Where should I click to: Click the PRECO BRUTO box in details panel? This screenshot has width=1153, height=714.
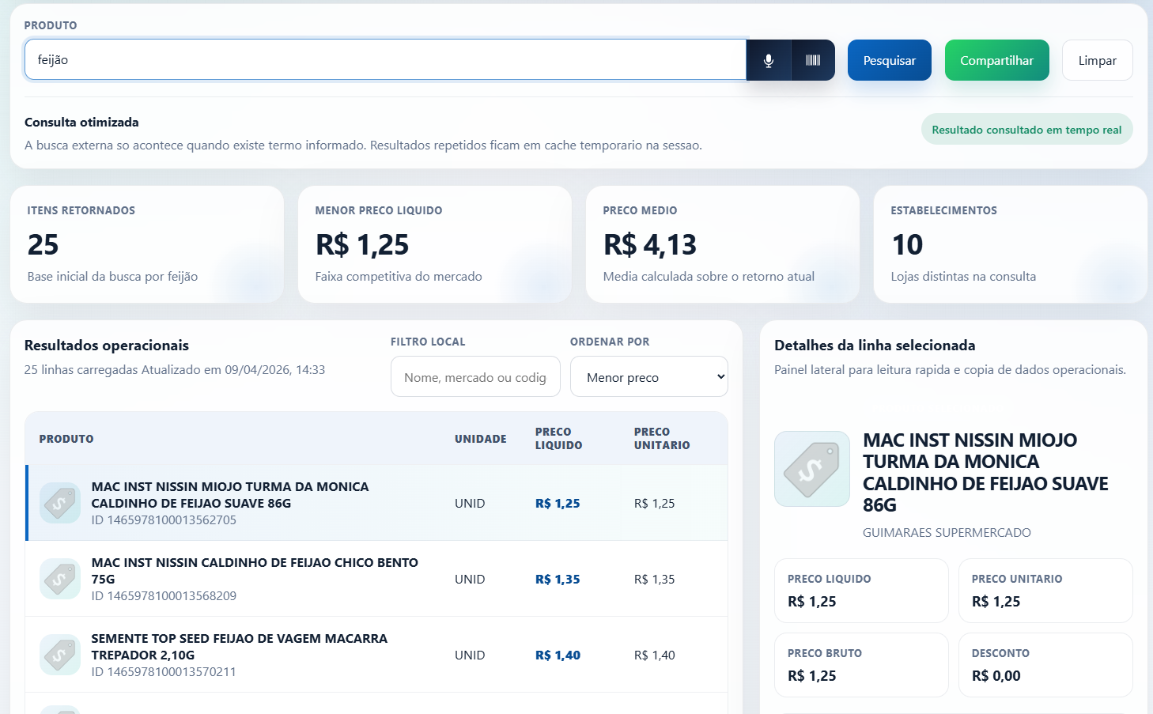861,665
